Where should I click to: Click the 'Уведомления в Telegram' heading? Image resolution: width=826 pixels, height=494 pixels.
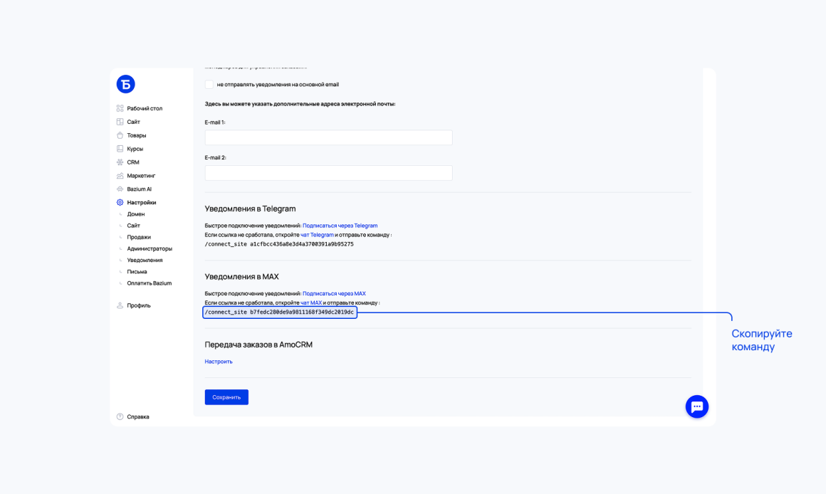250,209
